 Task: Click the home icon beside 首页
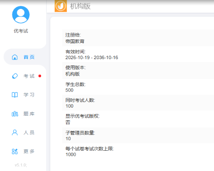click(15, 57)
